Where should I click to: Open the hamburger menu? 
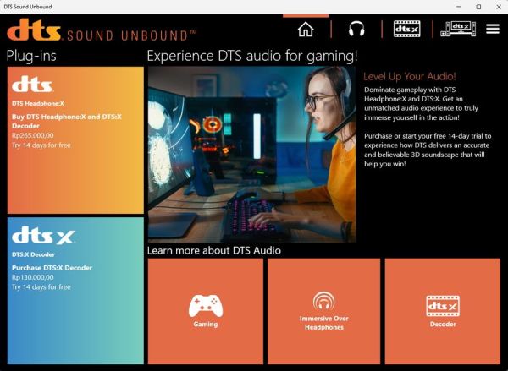(493, 29)
